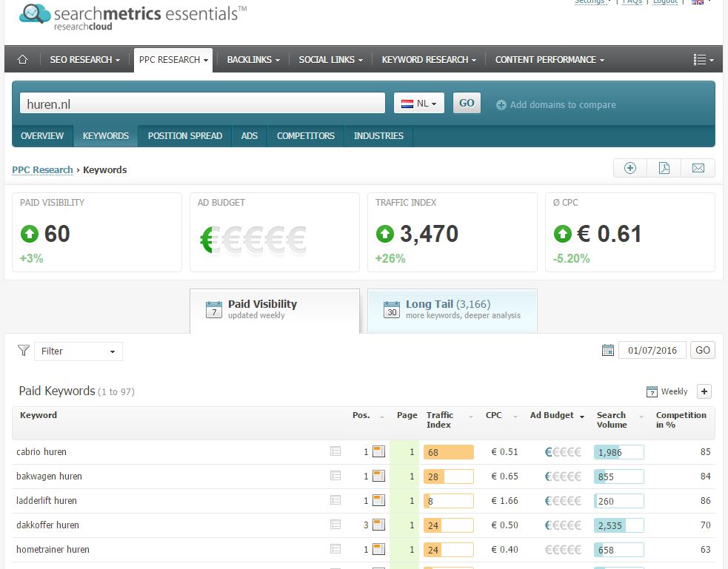
Task: Sort by Ad Budget column arrow
Action: [x=582, y=417]
